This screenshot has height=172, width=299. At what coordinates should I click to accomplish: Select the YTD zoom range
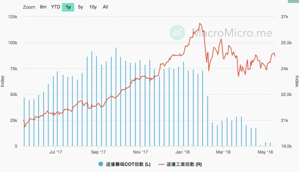click(56, 7)
